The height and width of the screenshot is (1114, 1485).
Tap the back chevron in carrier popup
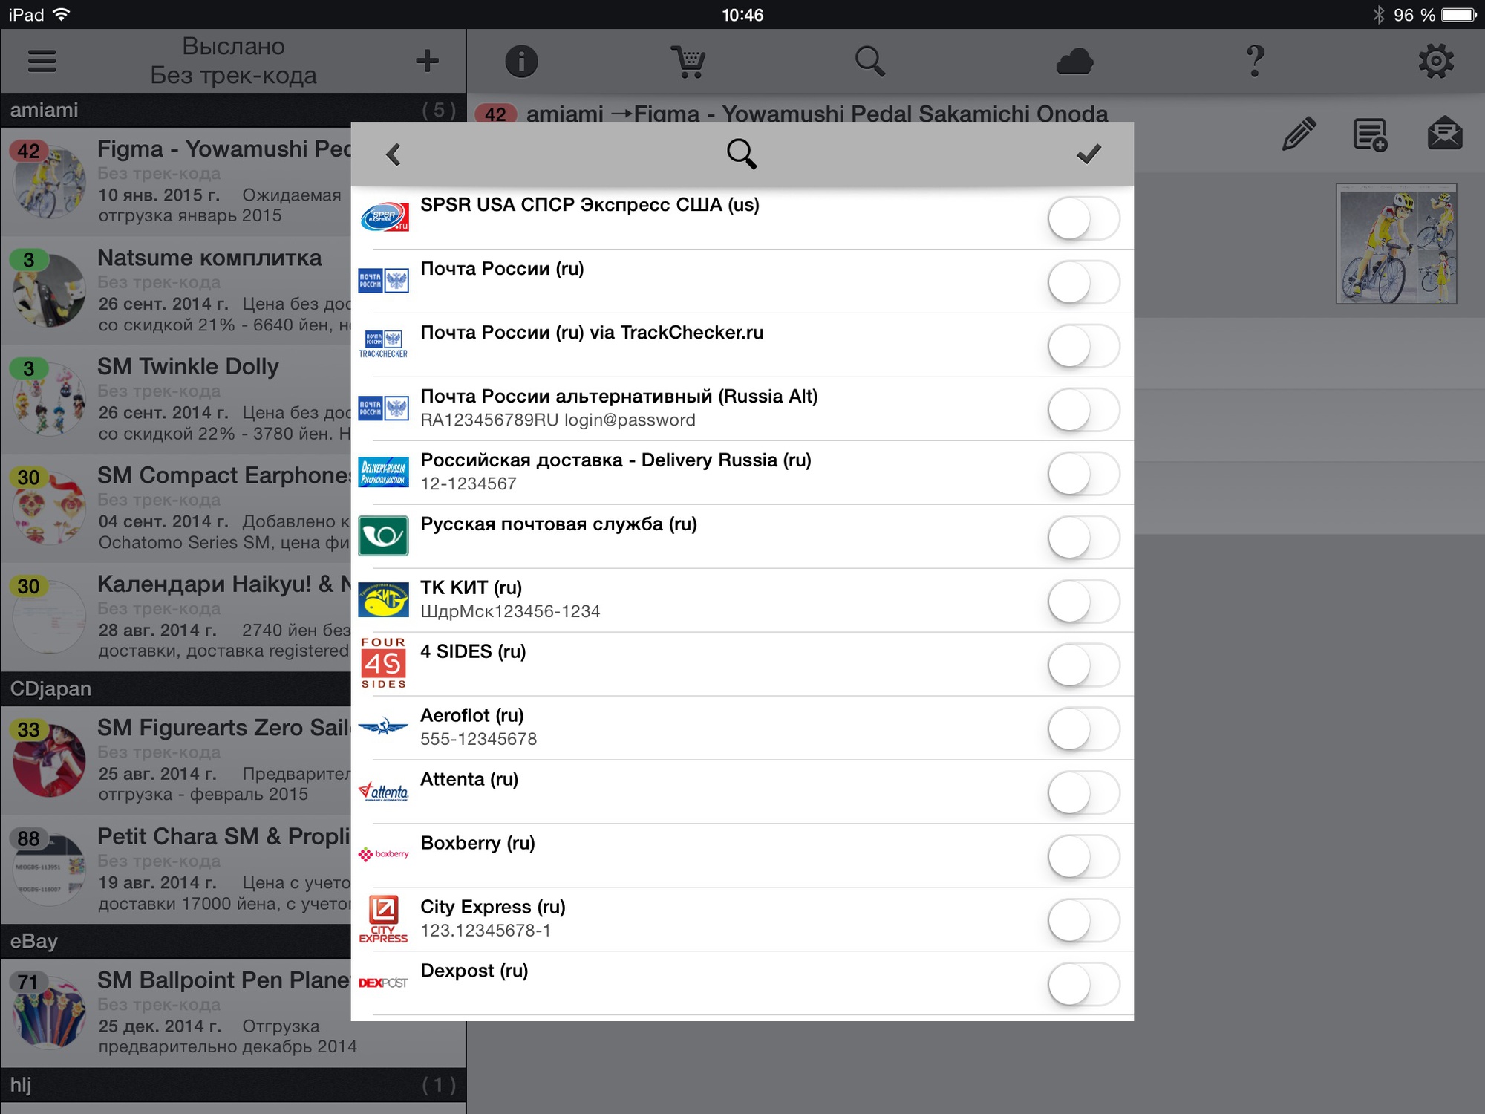[394, 154]
